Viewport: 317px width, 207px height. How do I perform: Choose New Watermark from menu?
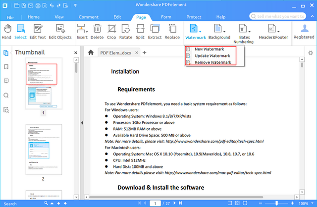coord(211,49)
